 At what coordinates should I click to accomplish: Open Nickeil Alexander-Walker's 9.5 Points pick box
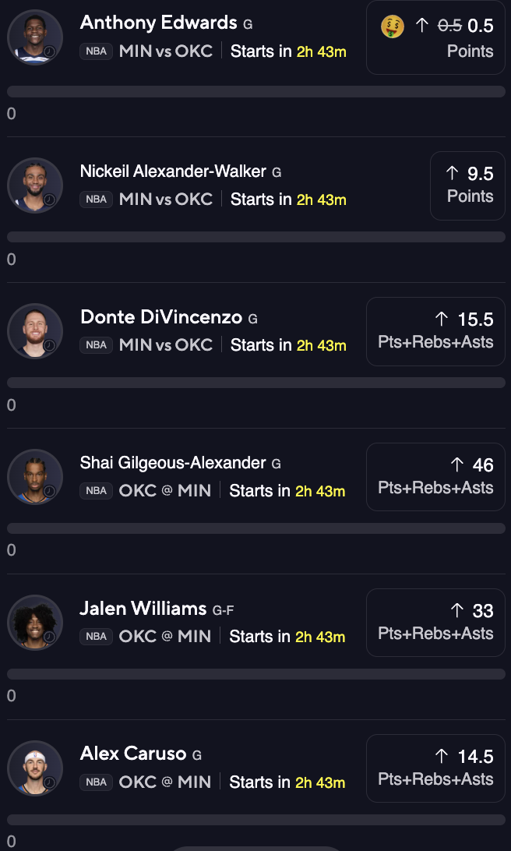[x=467, y=185]
